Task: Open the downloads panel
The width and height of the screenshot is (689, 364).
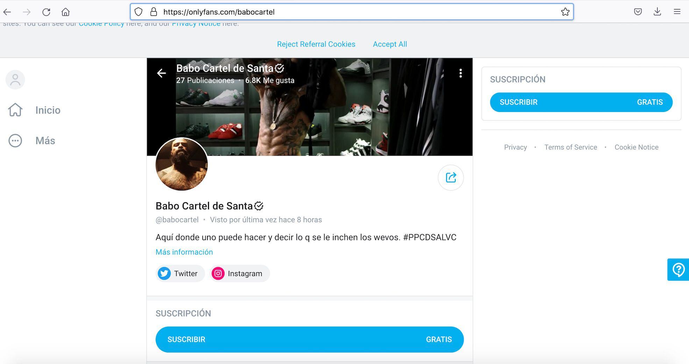Action: coord(657,12)
